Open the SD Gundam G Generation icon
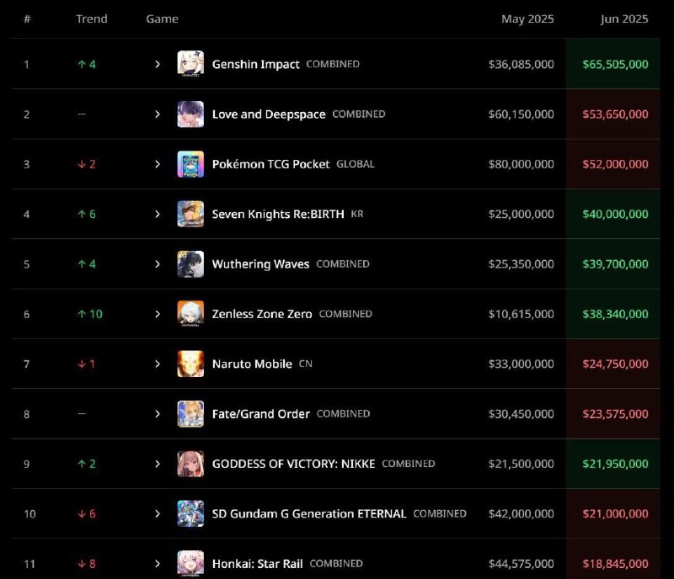Screen dimensions: 674x579 (190, 513)
